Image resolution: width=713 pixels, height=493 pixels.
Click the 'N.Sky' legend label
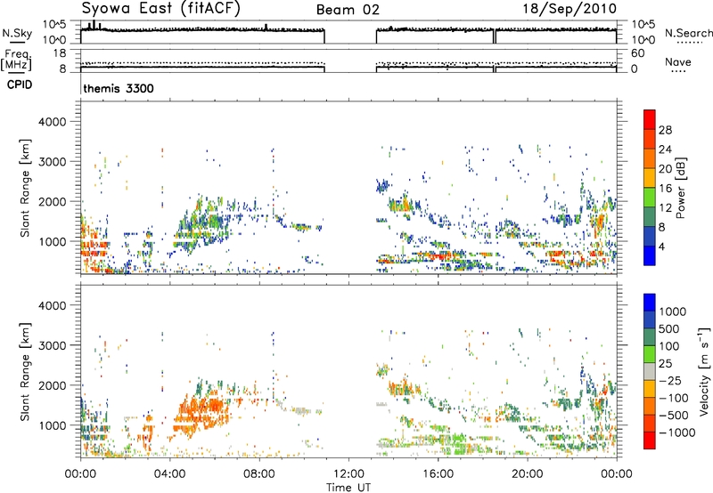point(17,33)
